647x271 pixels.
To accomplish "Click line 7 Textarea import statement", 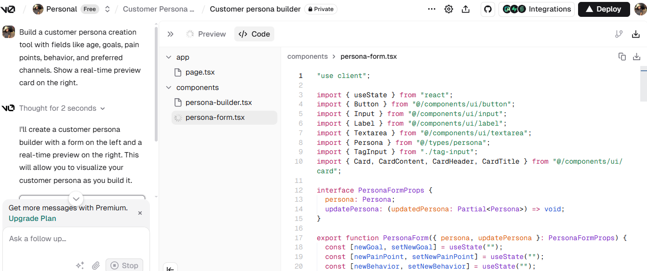I will pos(424,133).
